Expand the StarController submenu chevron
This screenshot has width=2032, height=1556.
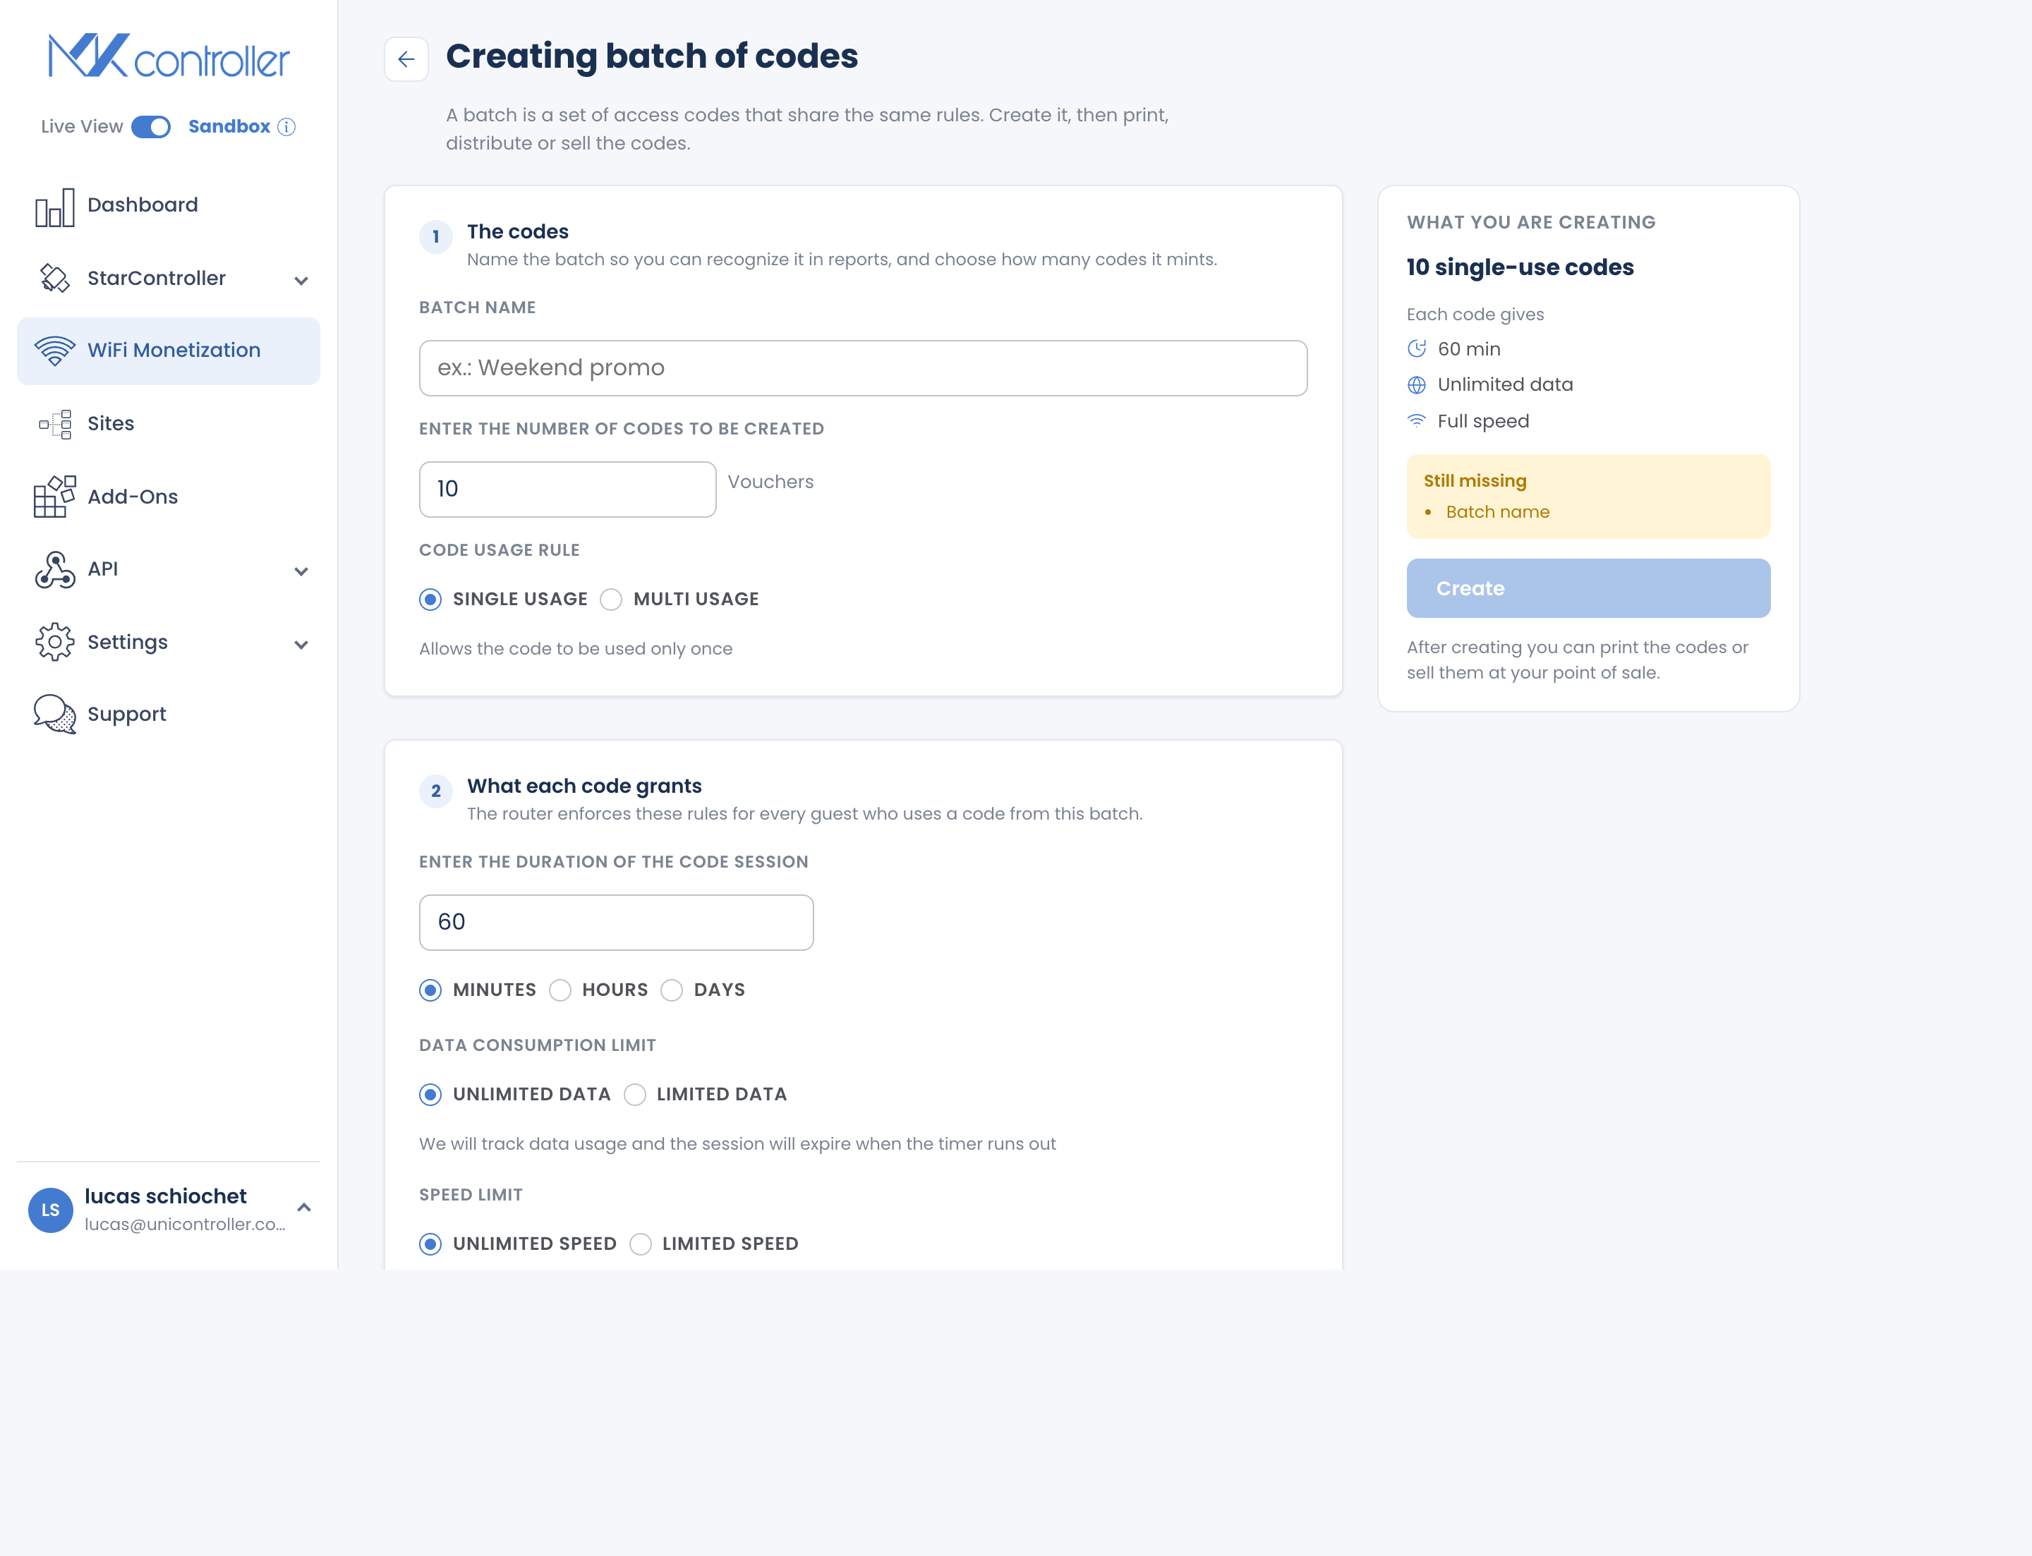click(301, 281)
